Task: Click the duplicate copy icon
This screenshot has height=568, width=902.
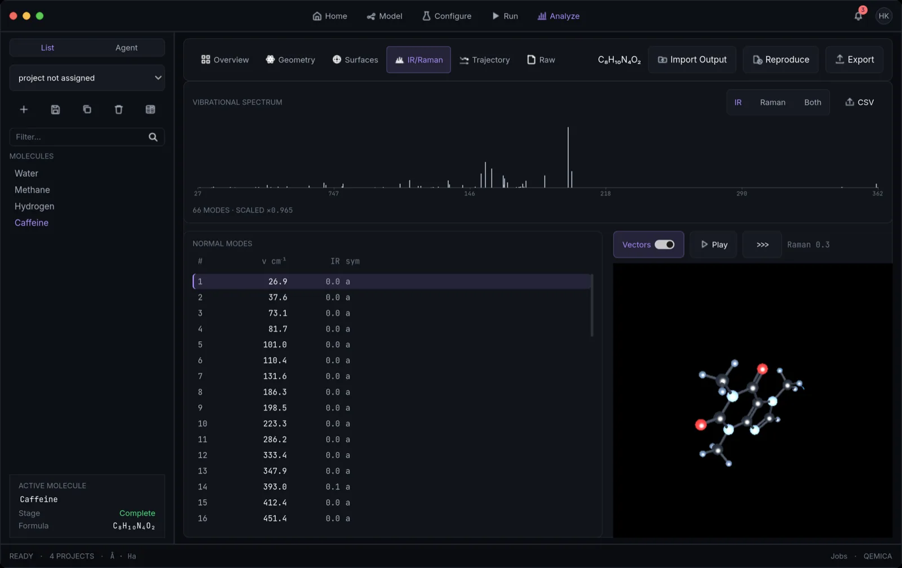Action: (x=87, y=110)
